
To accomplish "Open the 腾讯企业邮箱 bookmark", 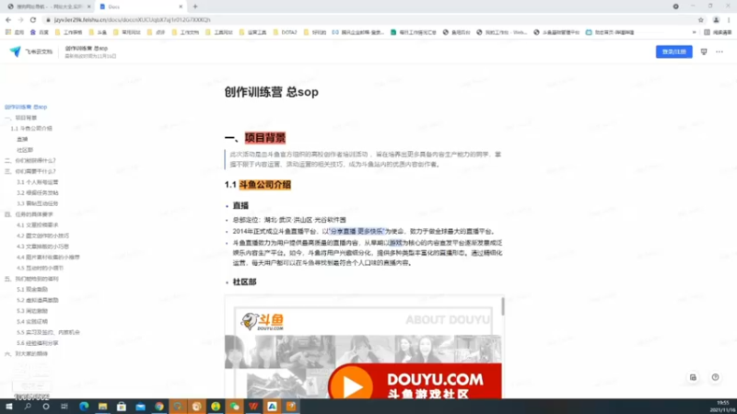I will [357, 32].
